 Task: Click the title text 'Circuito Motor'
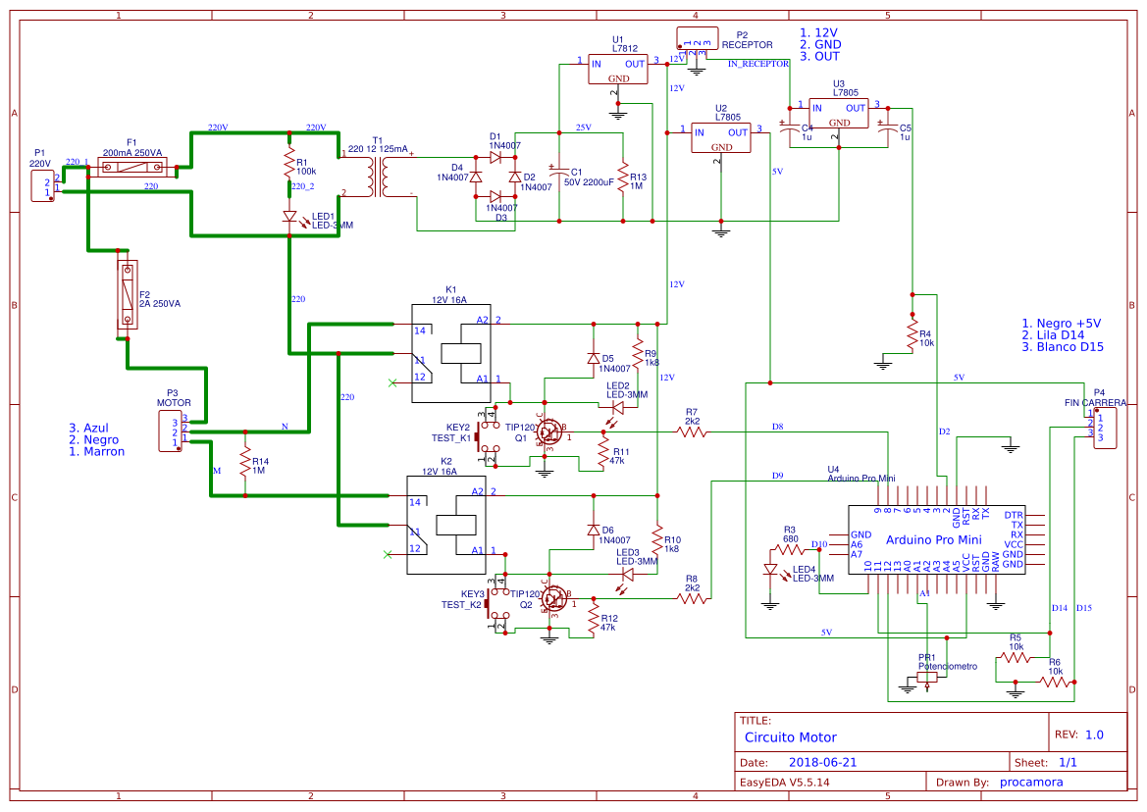(790, 737)
